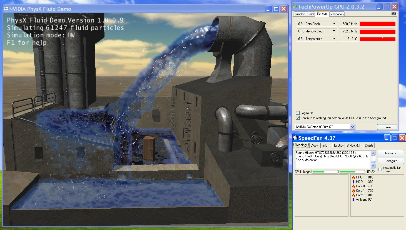Click the 500.0 MHz core clock value
Image resolution: width=406 pixels, height=230 pixels.
pyautogui.click(x=348, y=24)
